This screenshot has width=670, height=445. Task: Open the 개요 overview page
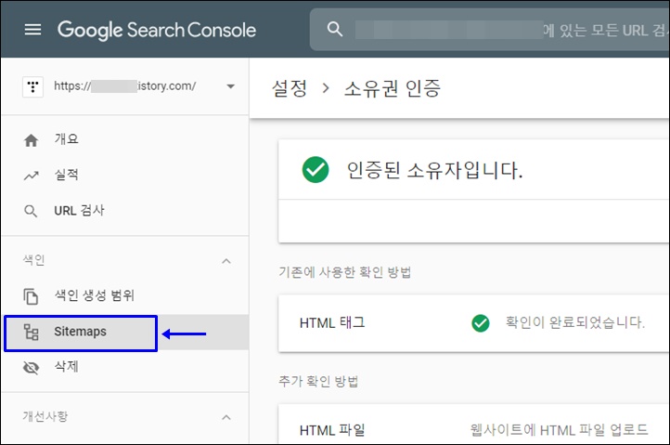(66, 138)
